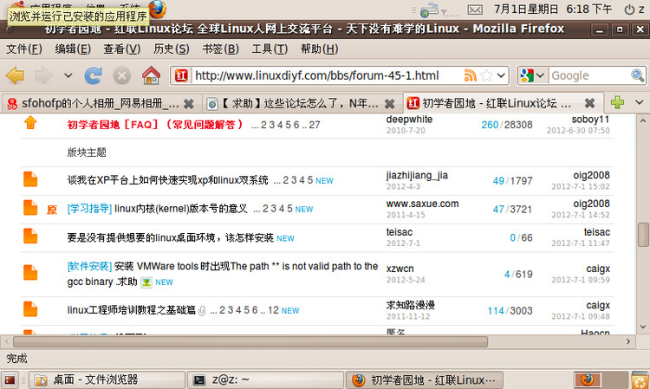650x389 pixels.
Task: Open author profile www.saxue.com
Action: tap(422, 204)
